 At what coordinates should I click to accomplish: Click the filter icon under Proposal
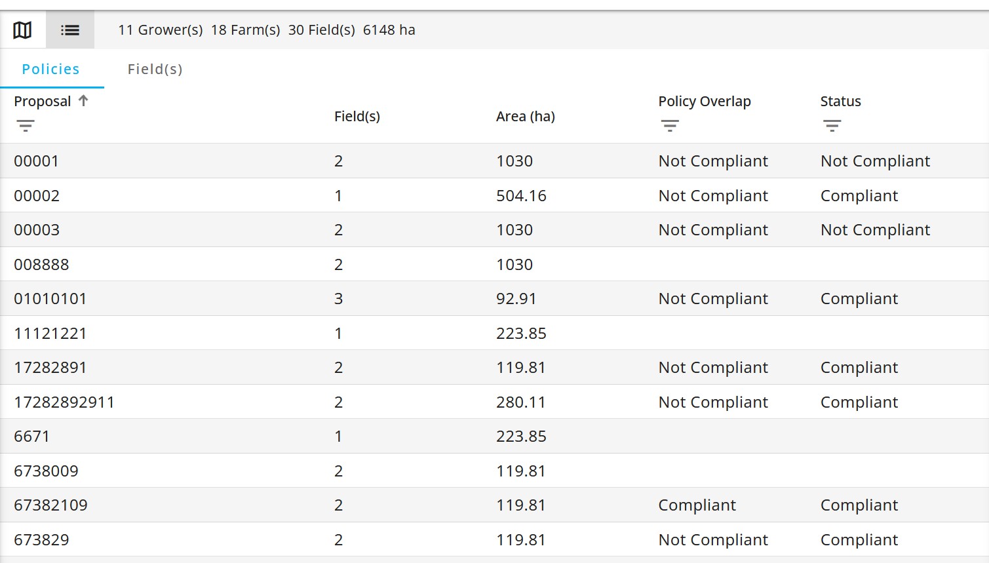[x=26, y=125]
